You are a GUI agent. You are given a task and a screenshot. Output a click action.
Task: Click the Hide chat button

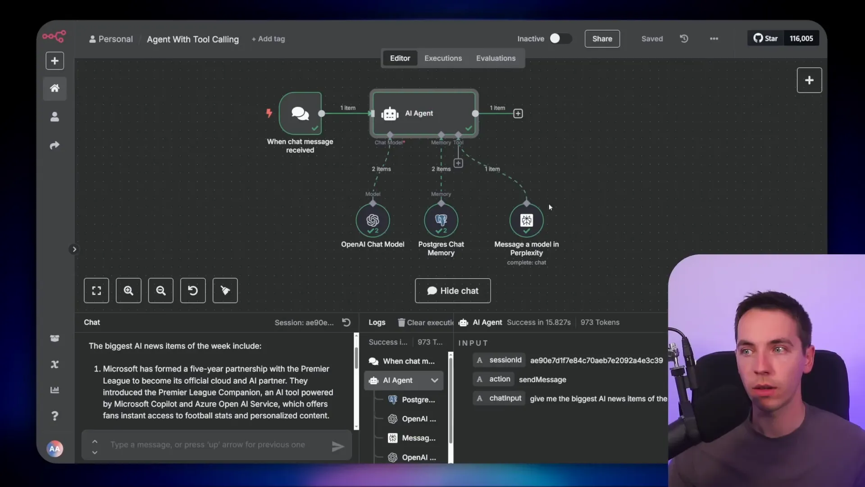click(453, 291)
